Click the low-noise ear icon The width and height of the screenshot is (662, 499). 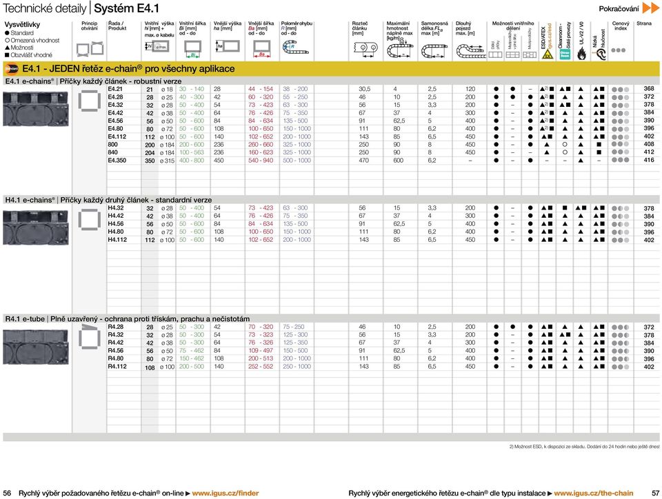click(599, 54)
